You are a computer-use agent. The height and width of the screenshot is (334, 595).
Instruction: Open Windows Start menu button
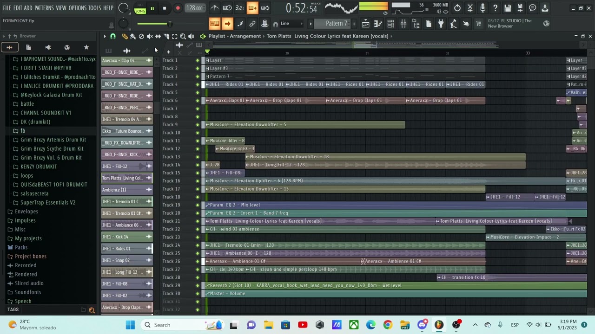tap(130, 325)
